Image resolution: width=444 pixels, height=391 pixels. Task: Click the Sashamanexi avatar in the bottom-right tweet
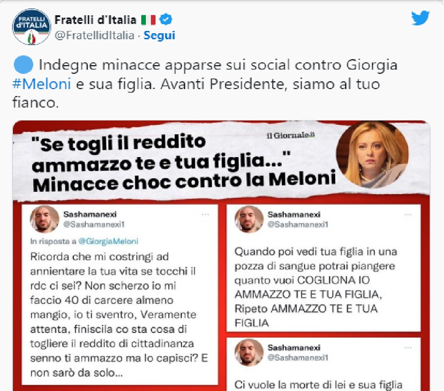point(249,352)
